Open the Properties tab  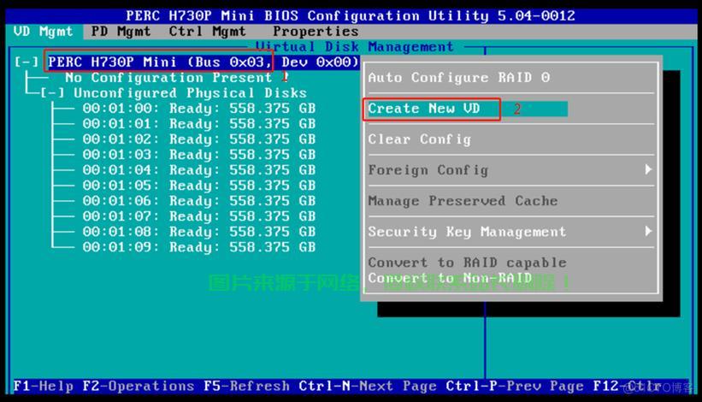pyautogui.click(x=316, y=32)
